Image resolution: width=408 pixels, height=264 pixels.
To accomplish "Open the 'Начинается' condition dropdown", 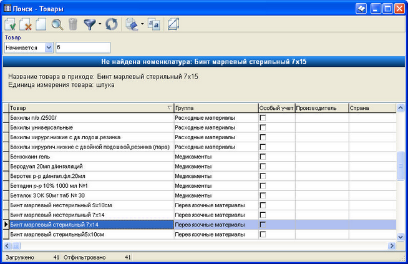I will point(49,47).
